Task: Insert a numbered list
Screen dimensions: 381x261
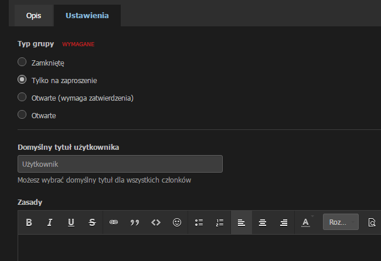Action: point(220,222)
